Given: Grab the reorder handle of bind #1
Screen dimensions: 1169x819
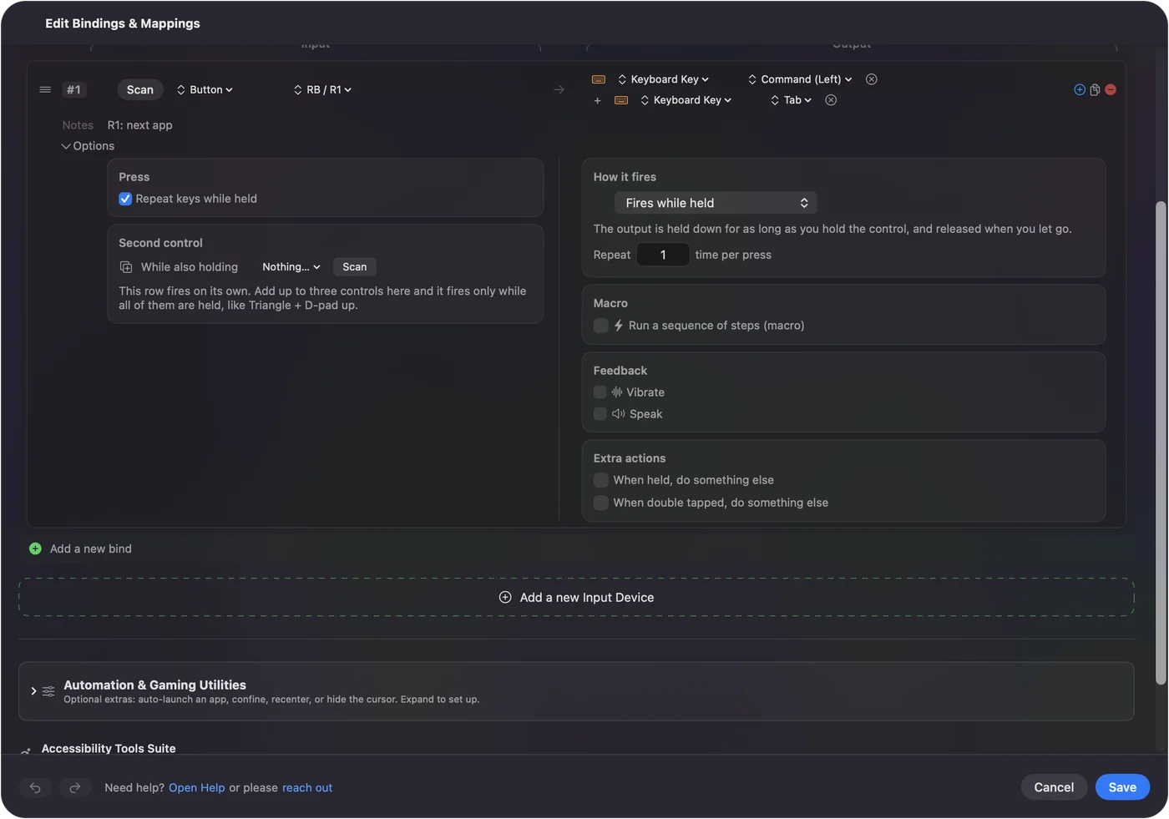Looking at the screenshot, I should click(45, 89).
